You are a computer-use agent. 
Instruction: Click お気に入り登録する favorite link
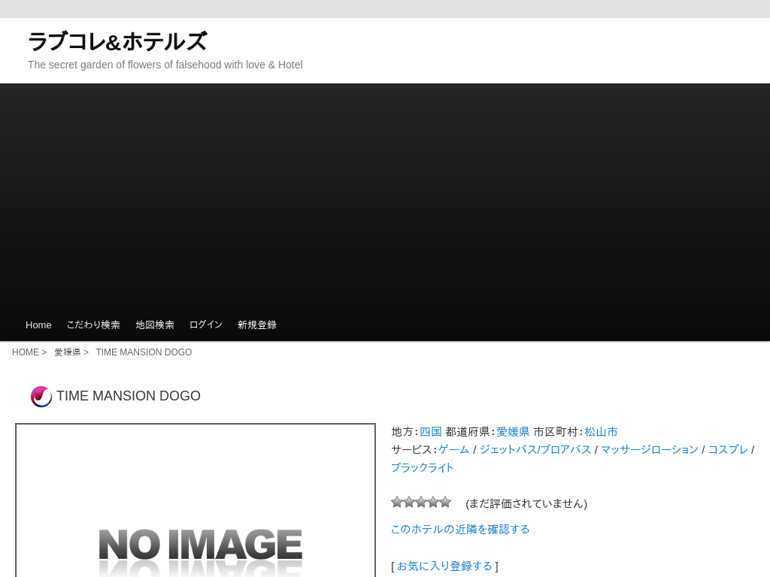[444, 566]
